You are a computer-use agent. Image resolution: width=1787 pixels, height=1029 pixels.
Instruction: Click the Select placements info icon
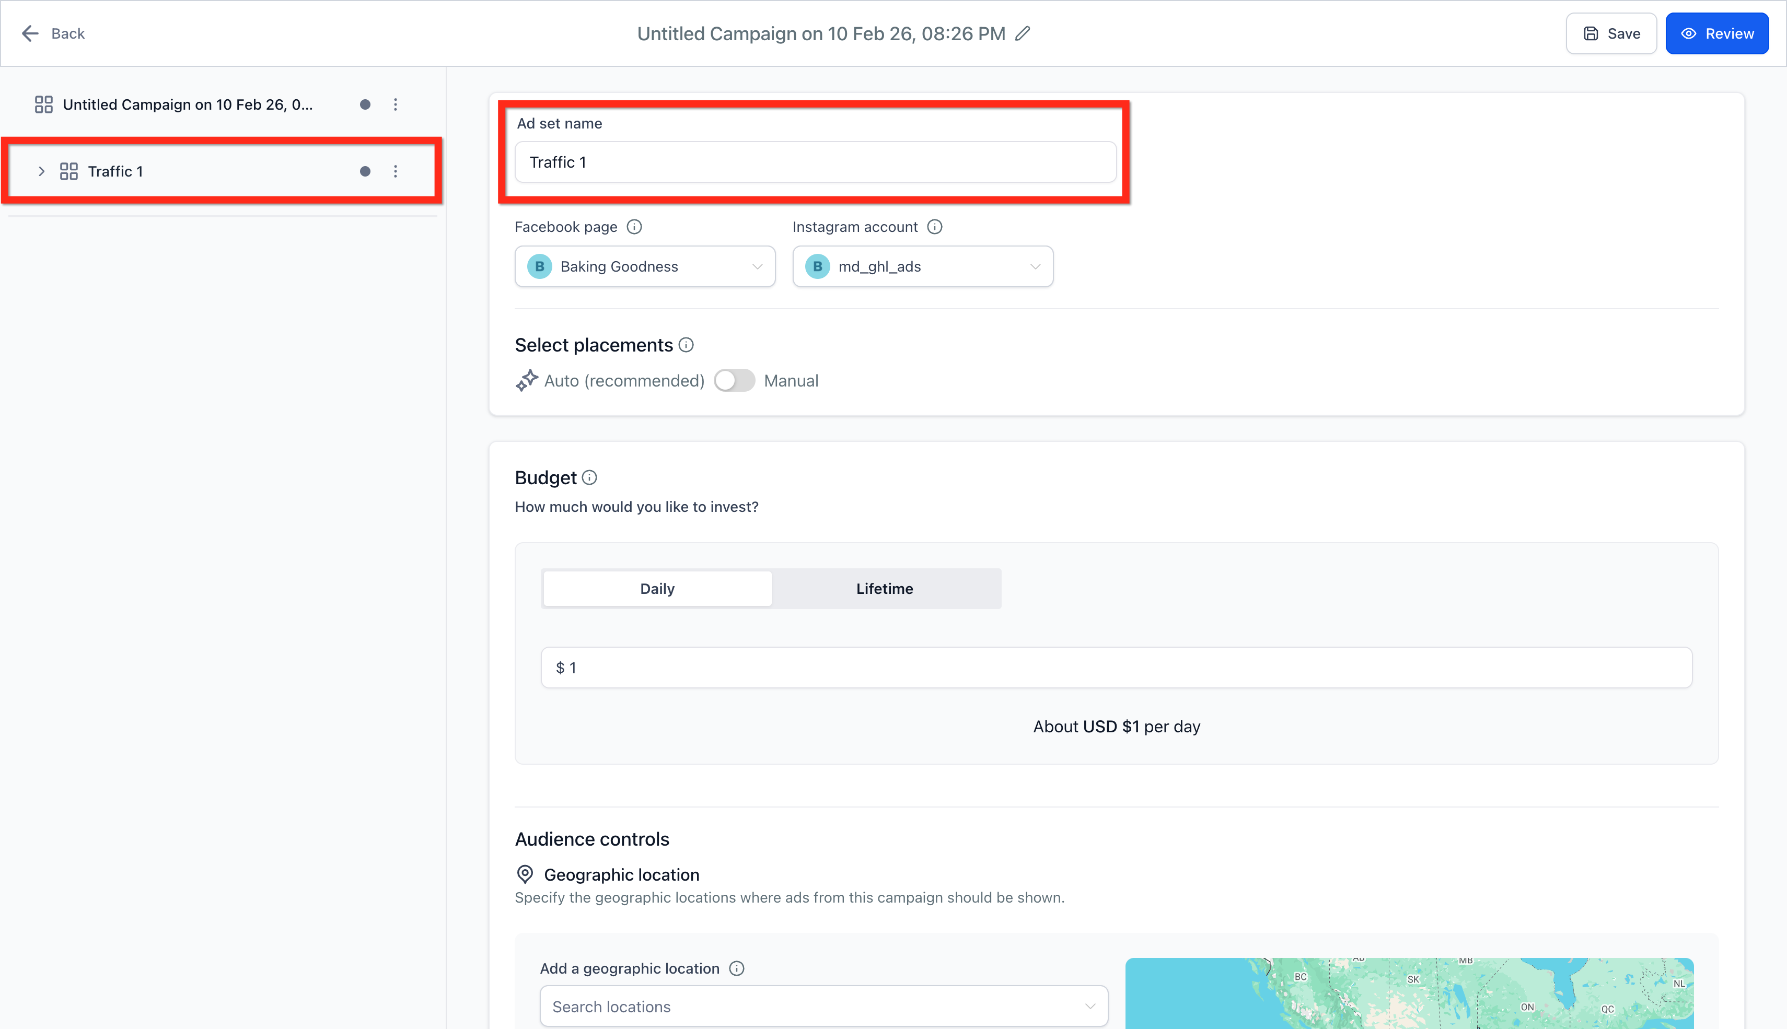point(686,345)
